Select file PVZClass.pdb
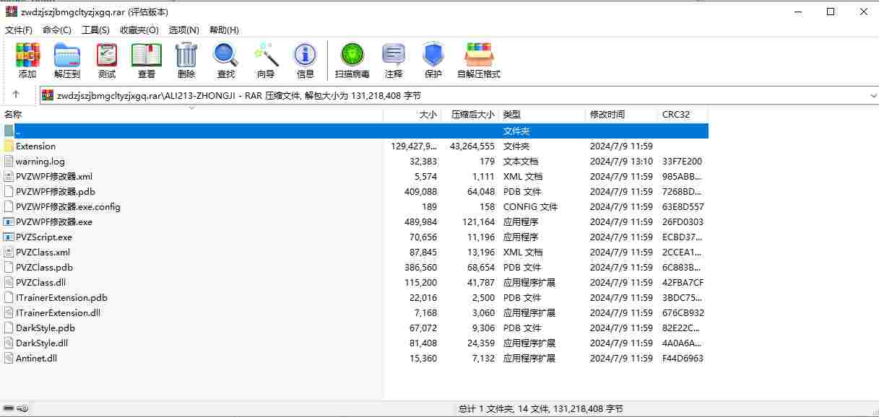The height and width of the screenshot is (417, 879). [44, 267]
